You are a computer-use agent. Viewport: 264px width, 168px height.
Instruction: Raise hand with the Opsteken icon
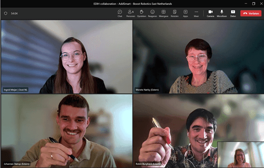pyautogui.click(x=141, y=14)
